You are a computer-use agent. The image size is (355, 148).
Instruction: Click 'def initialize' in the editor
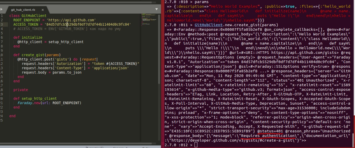click(x=28, y=38)
